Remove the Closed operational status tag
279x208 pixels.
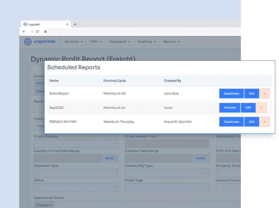tap(51, 205)
